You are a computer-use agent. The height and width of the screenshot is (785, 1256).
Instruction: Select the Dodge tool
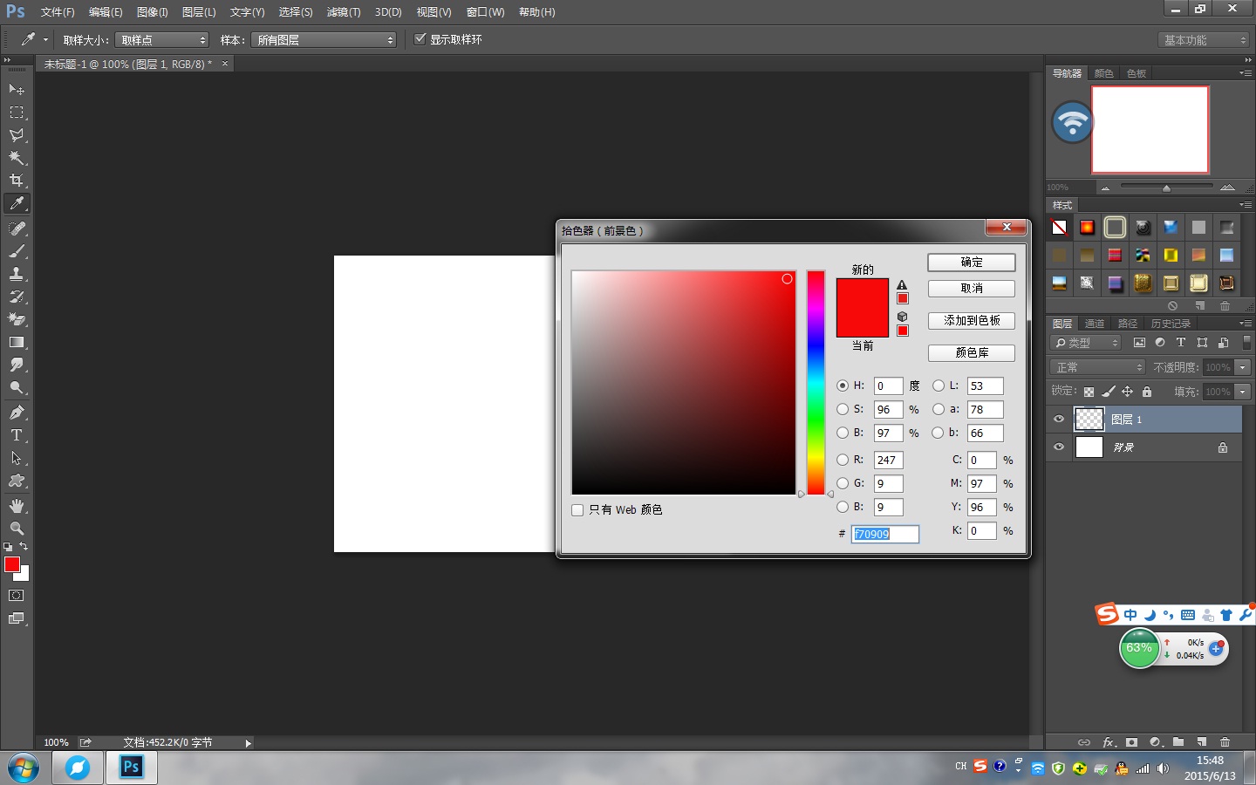(x=17, y=387)
